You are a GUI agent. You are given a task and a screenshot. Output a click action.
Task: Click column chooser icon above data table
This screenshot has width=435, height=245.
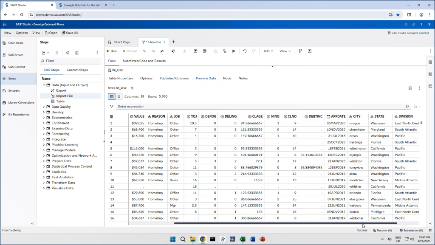(410, 88)
